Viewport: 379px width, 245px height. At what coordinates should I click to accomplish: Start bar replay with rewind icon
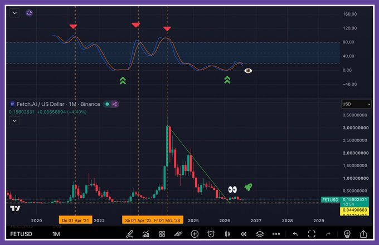click(244, 234)
